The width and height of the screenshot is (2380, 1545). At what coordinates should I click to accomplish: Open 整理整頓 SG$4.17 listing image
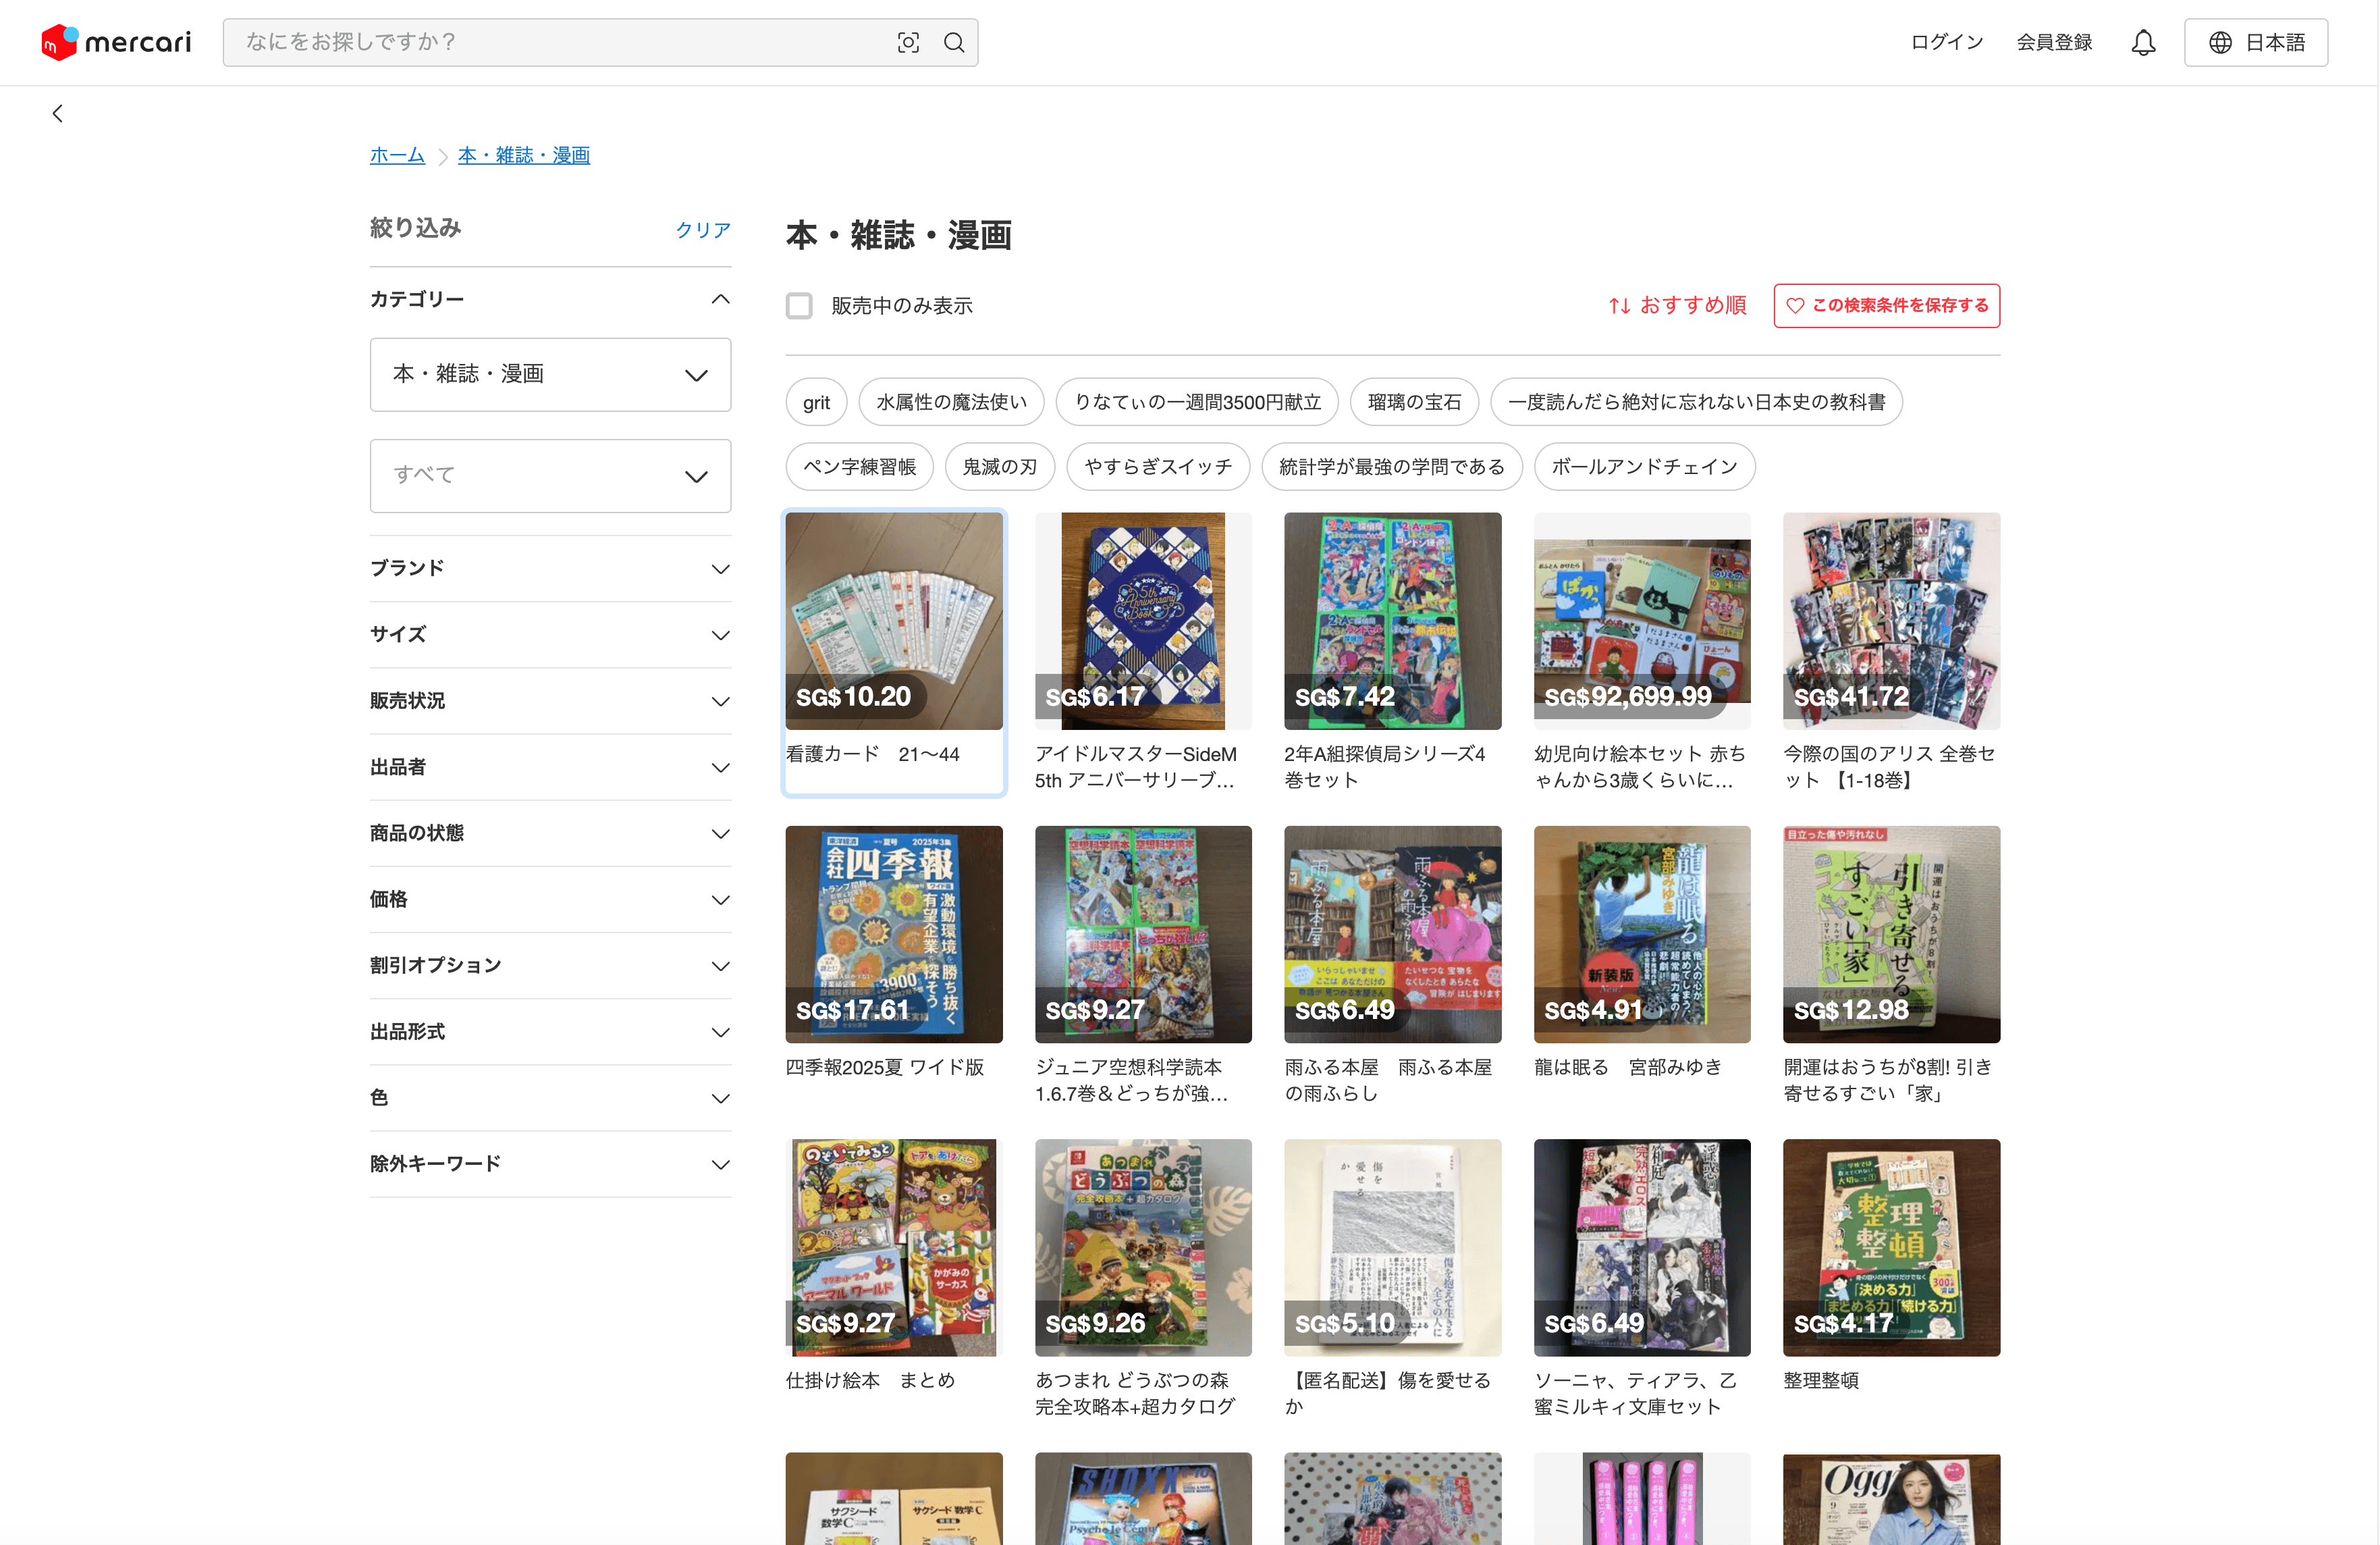point(1891,1247)
